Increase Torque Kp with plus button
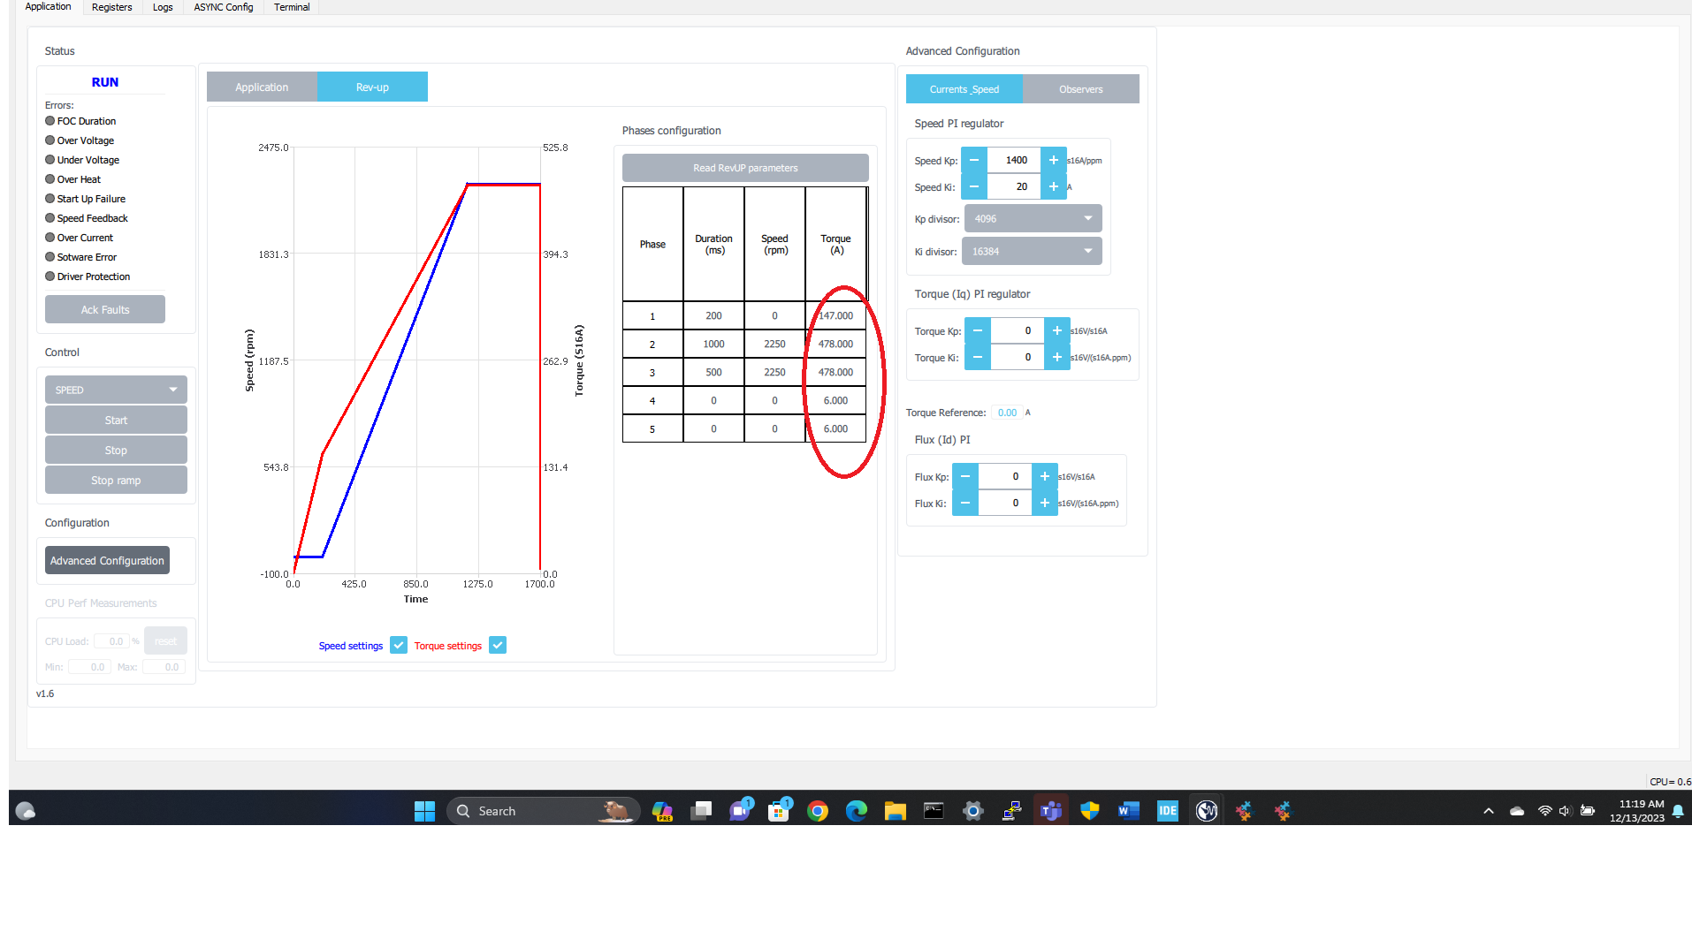 point(1057,330)
